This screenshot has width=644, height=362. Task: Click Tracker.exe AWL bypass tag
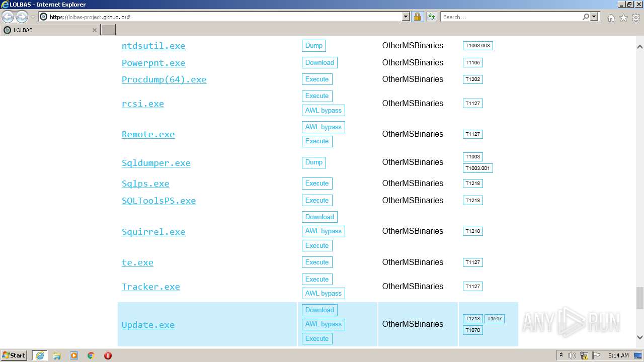324,294
